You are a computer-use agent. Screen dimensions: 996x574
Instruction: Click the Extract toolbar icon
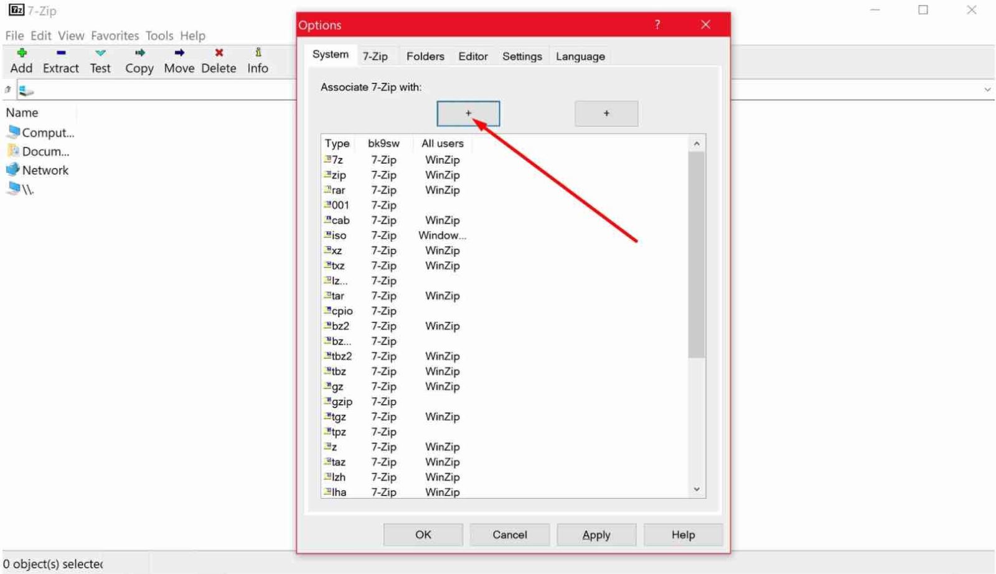tap(60, 53)
